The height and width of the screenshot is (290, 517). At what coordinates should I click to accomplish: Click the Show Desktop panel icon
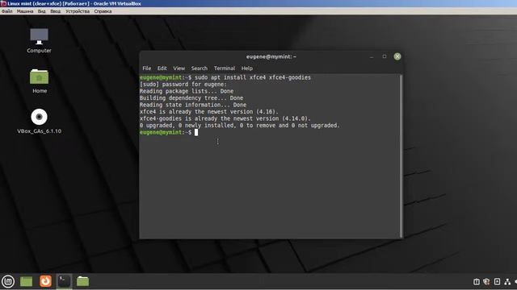pos(27,281)
